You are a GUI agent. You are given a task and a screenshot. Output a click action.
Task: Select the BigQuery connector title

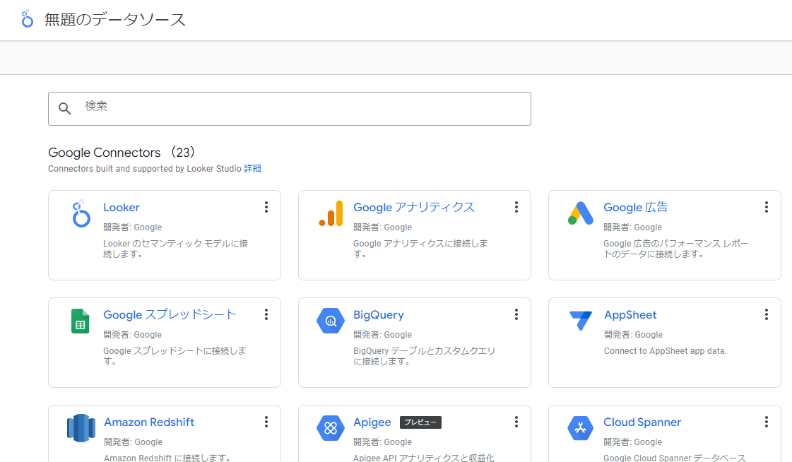378,315
